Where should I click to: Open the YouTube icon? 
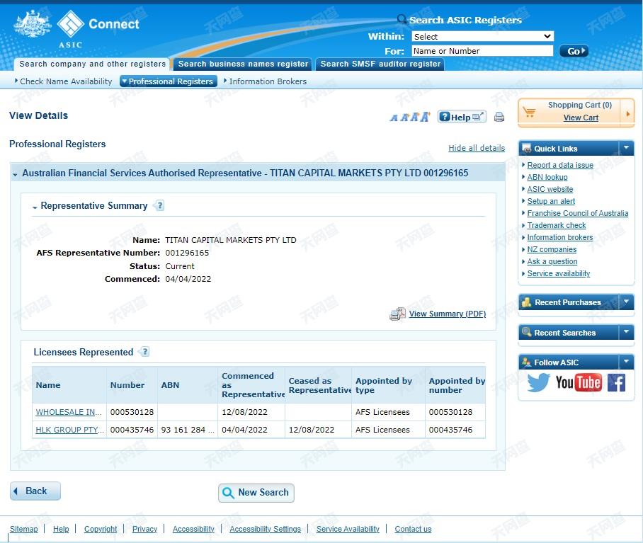pyautogui.click(x=579, y=382)
